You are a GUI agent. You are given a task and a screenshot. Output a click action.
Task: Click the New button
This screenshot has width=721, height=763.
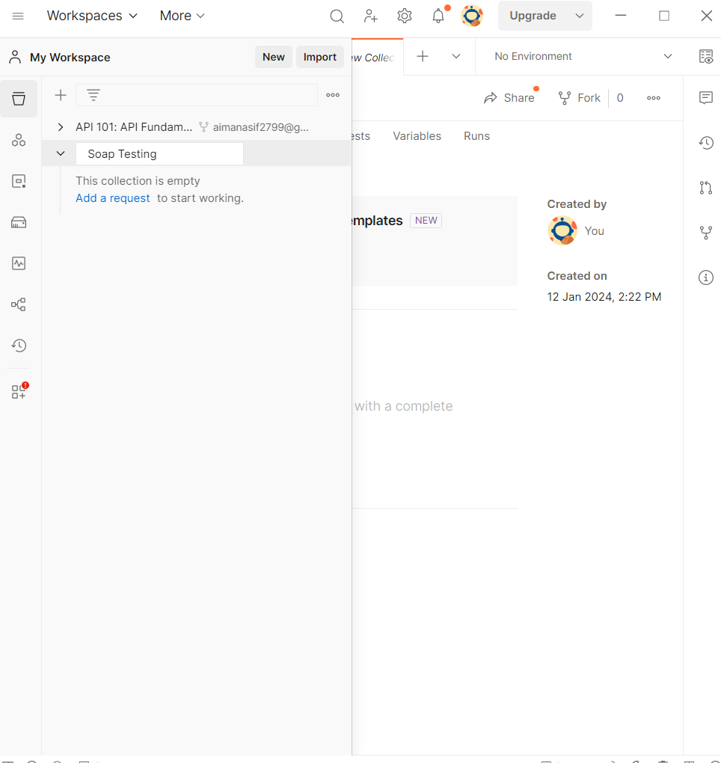click(x=274, y=57)
